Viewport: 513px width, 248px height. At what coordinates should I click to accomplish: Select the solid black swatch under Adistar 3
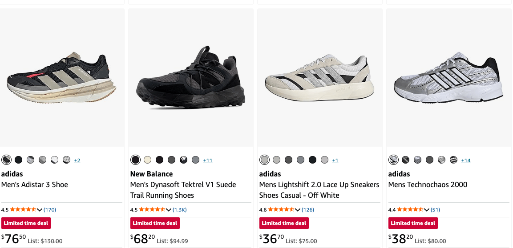19,160
